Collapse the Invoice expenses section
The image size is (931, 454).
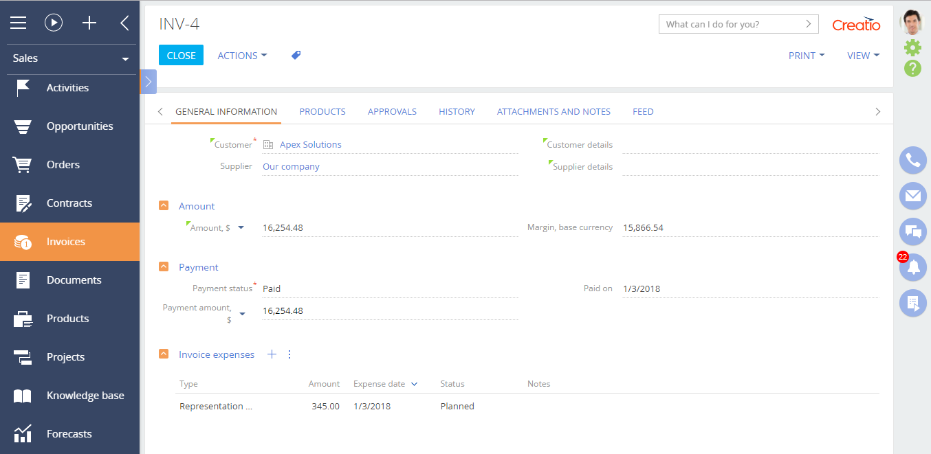(164, 354)
